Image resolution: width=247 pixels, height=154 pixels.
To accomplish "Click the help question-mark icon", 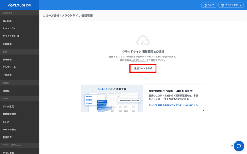I will [205, 5].
